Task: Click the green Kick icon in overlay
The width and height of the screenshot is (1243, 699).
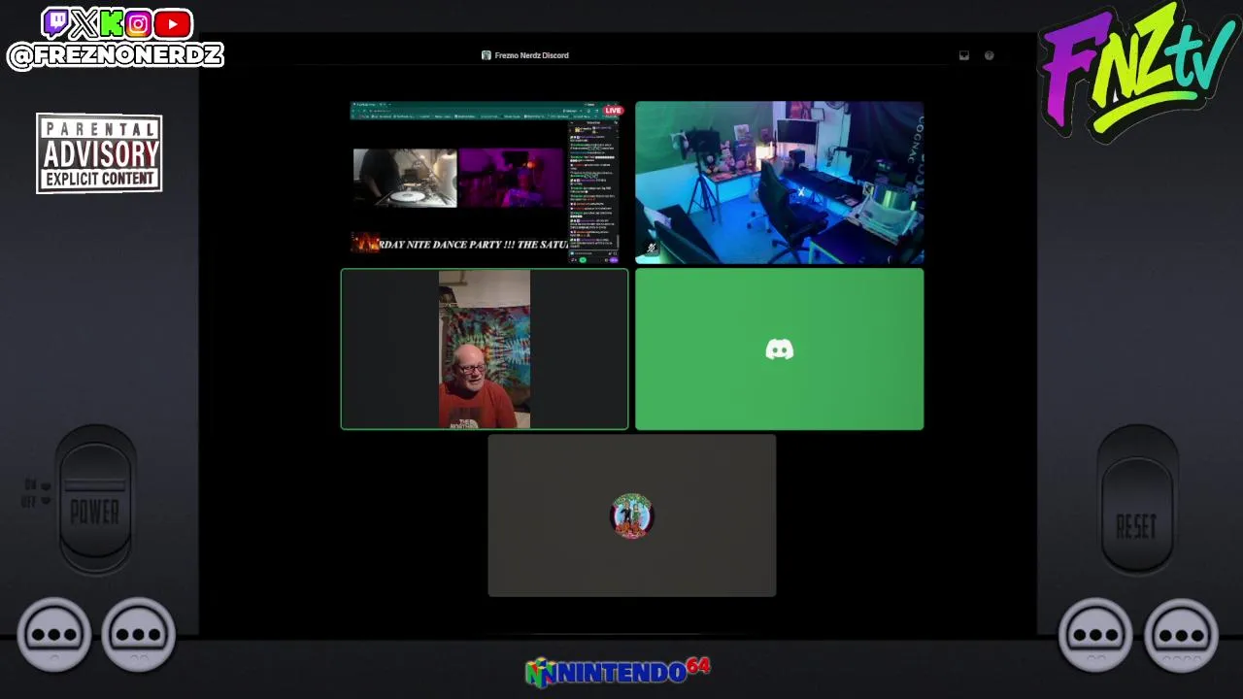Action: click(111, 22)
